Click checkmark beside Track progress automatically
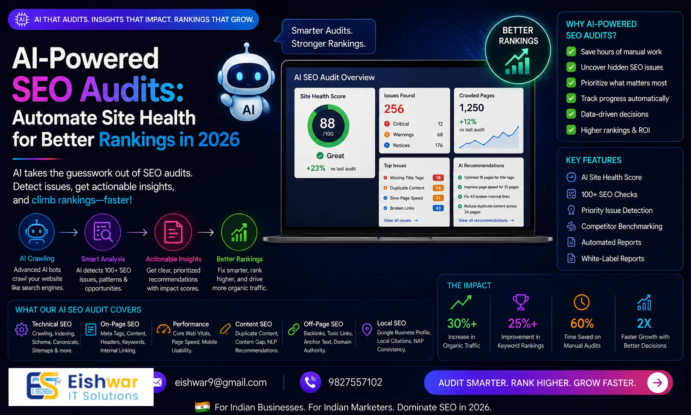 click(x=571, y=98)
